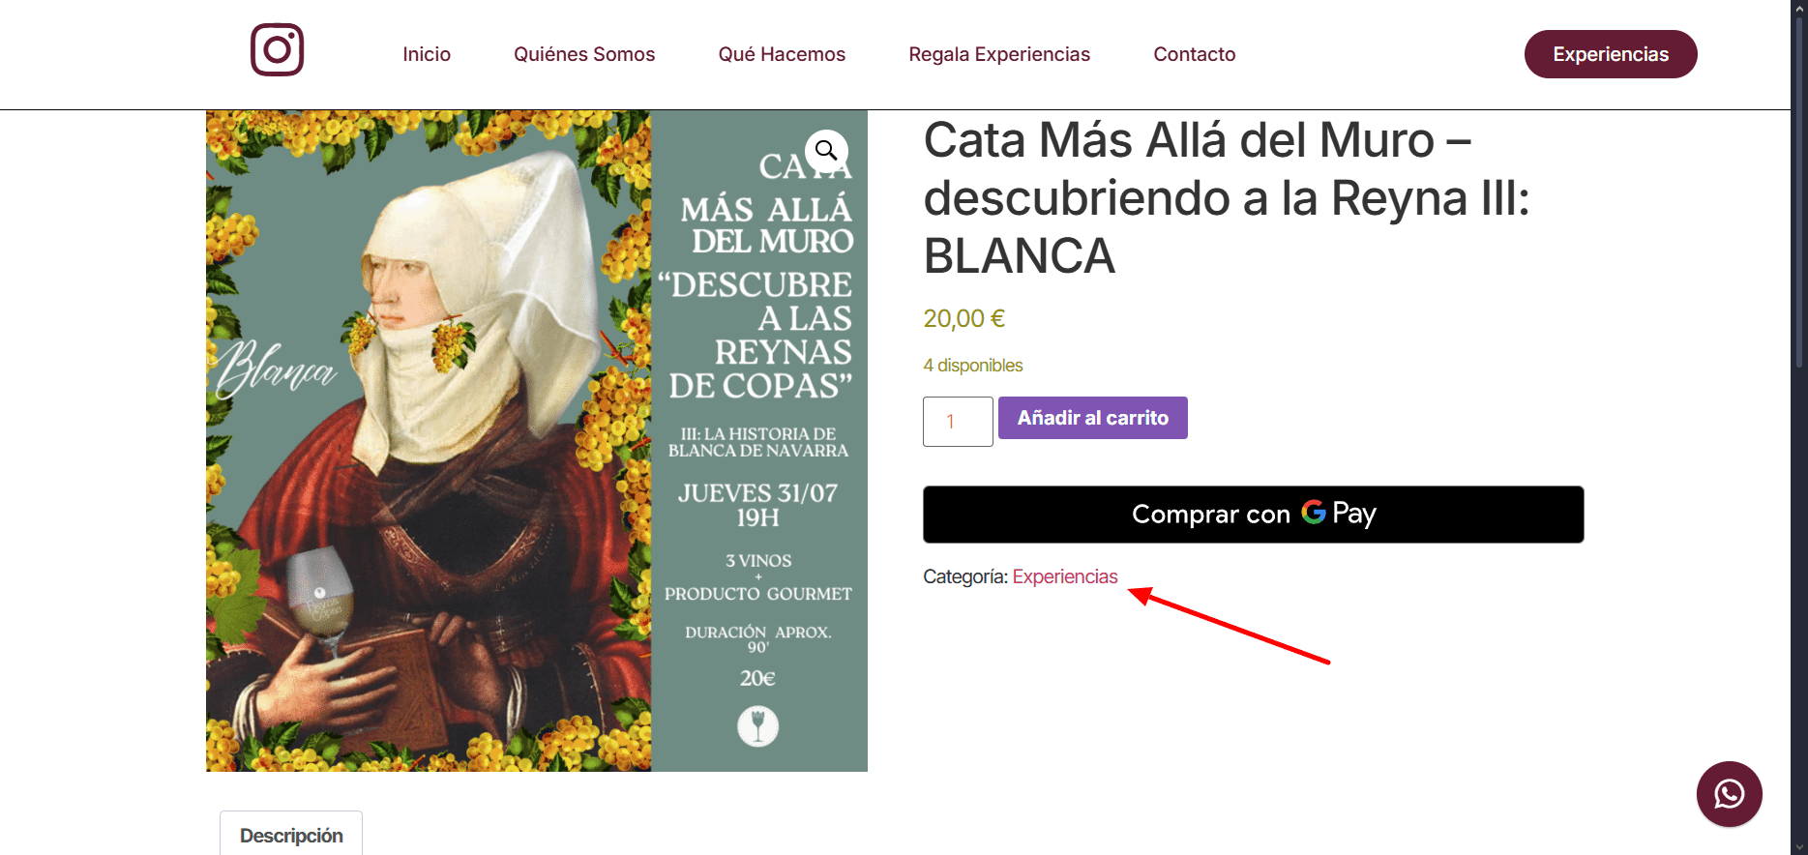This screenshot has height=855, width=1808.
Task: Click the 20,00 € price text
Action: (x=964, y=318)
